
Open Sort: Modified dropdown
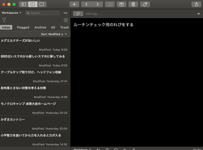click(x=54, y=34)
